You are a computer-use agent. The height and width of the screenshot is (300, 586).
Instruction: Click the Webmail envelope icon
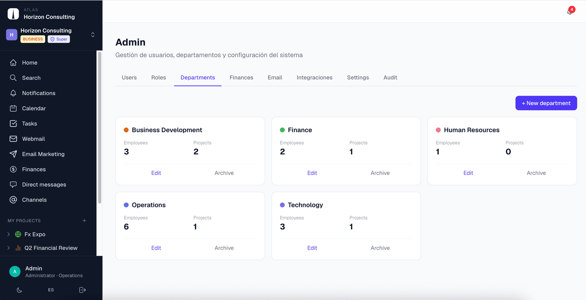[x=13, y=139]
